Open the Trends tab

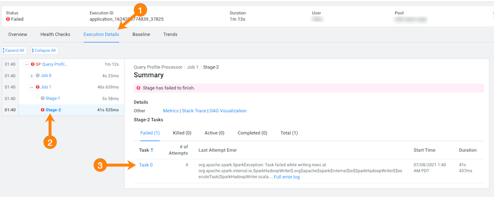[x=170, y=34]
